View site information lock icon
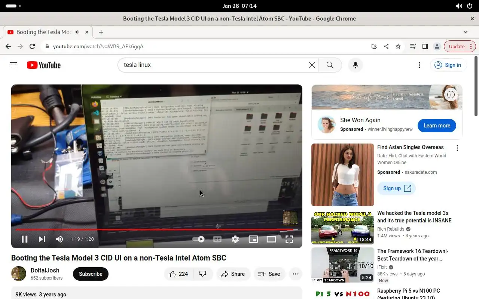 pyautogui.click(x=47, y=46)
